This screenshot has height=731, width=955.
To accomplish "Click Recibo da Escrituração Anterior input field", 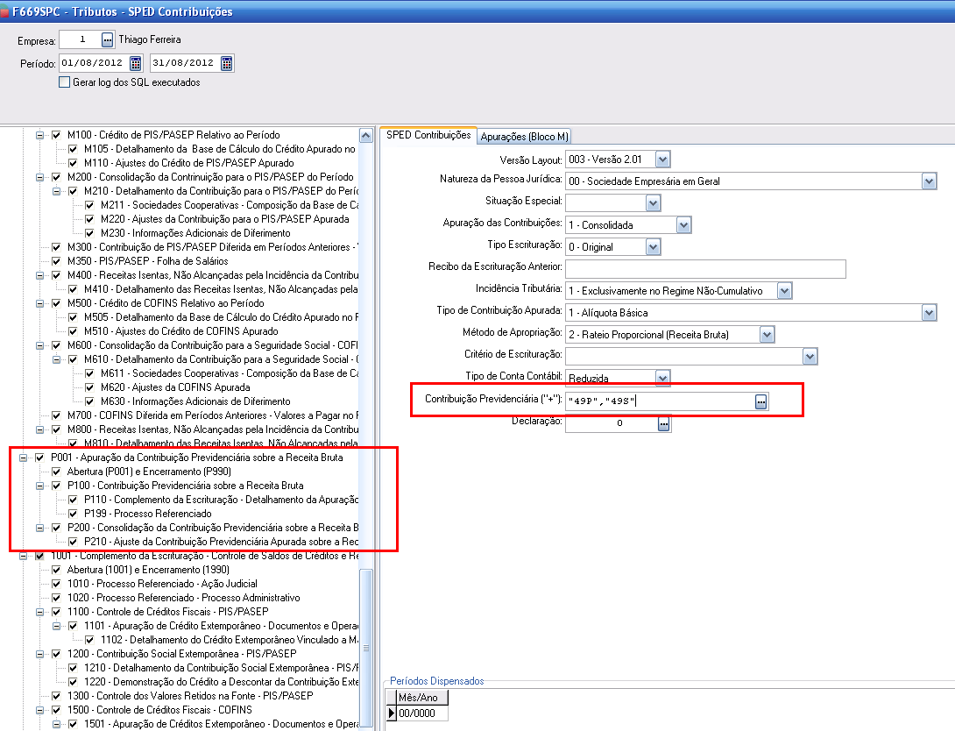I will 705,268.
